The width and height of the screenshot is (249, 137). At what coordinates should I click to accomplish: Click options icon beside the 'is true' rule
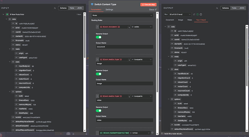click(x=152, y=133)
